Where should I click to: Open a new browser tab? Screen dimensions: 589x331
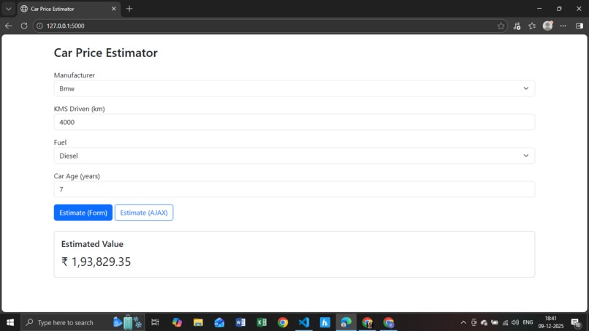click(129, 9)
